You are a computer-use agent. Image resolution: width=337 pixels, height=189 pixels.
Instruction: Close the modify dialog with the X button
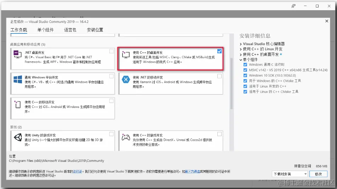[x=327, y=21]
